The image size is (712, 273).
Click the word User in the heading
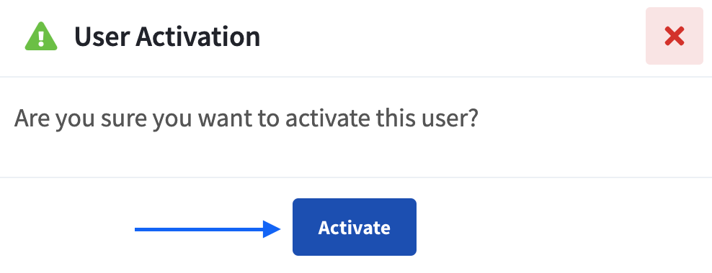[x=102, y=37]
